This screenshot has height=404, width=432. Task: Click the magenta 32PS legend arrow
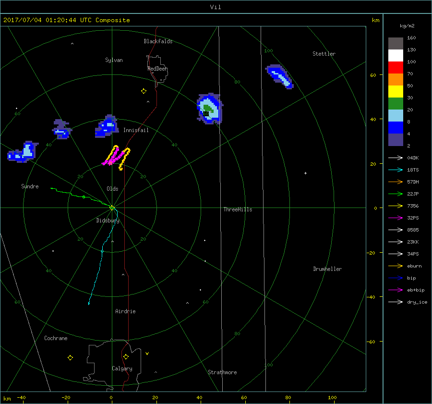pos(396,218)
